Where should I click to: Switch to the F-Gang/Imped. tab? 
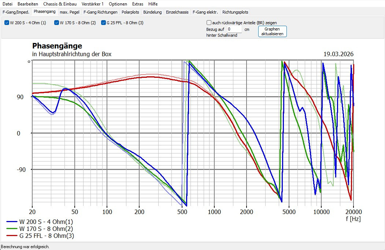tap(16, 12)
